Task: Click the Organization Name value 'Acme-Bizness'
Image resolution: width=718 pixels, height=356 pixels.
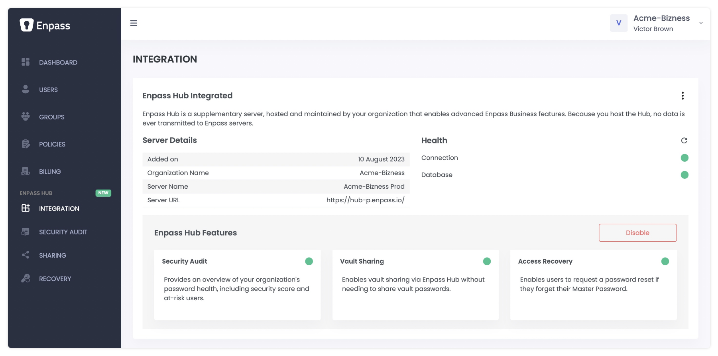Action: 382,173
